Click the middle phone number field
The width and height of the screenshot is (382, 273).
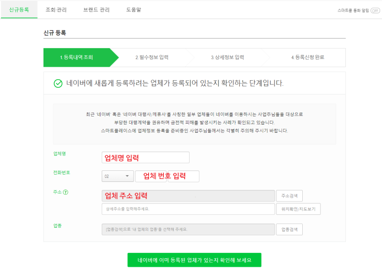(151, 176)
